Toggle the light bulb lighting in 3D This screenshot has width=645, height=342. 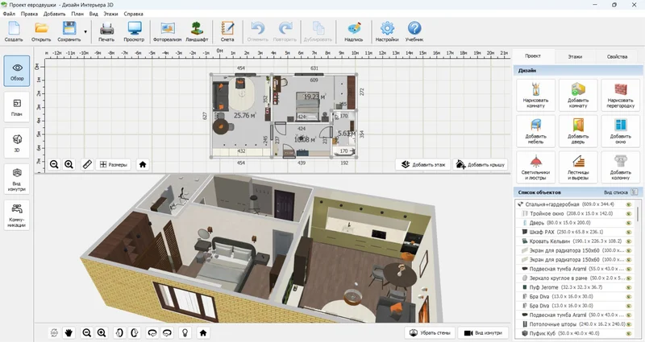[x=185, y=333]
